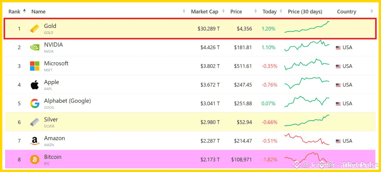
Task: Sort by Market Cap column arrows
Action: pos(223,12)
